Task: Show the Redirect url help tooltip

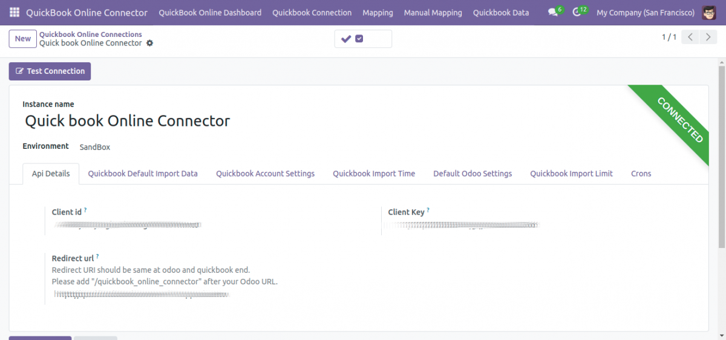Action: (x=97, y=257)
